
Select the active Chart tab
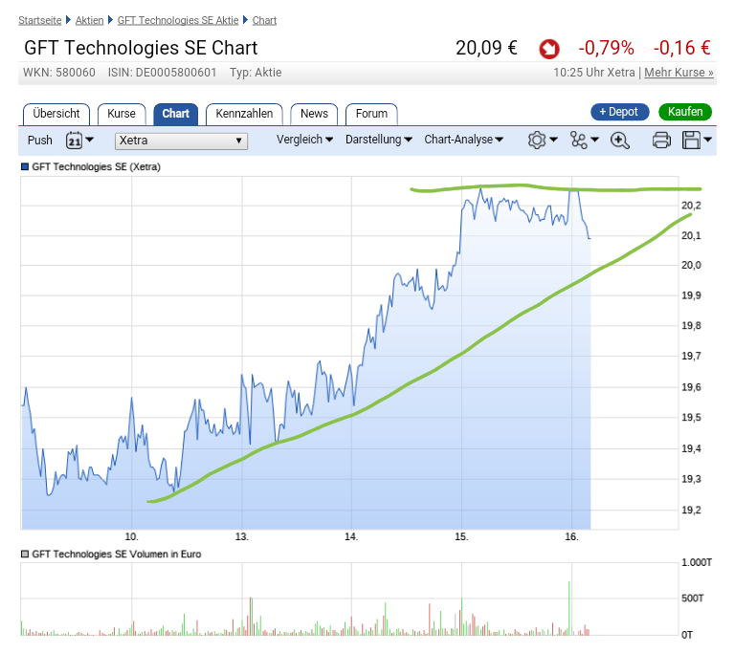[x=176, y=114]
